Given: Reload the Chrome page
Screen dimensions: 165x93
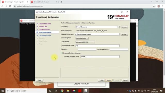Looking at the screenshot, I should (x=10, y=6).
